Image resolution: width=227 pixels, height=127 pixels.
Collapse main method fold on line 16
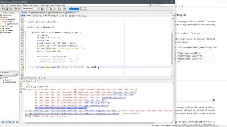(25, 32)
